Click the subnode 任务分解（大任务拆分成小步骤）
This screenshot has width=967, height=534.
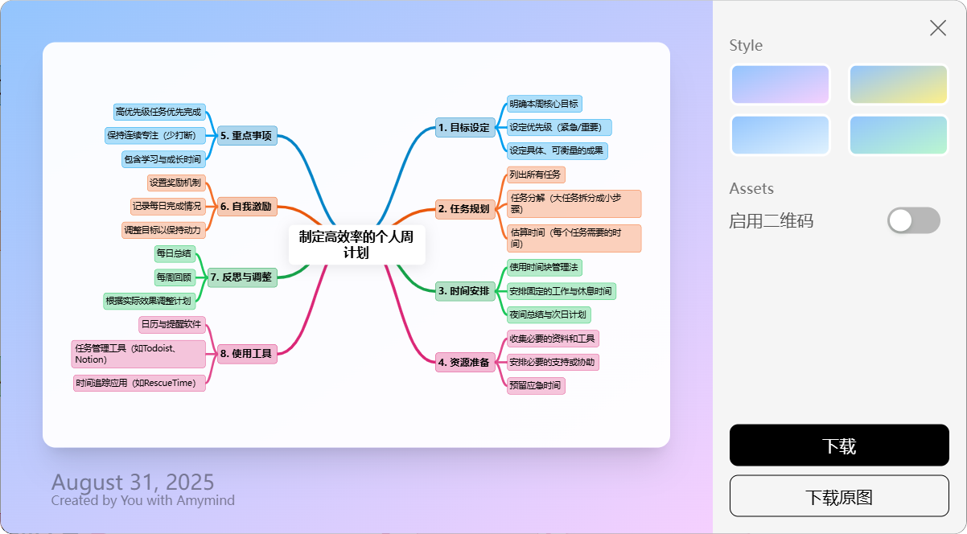[574, 203]
